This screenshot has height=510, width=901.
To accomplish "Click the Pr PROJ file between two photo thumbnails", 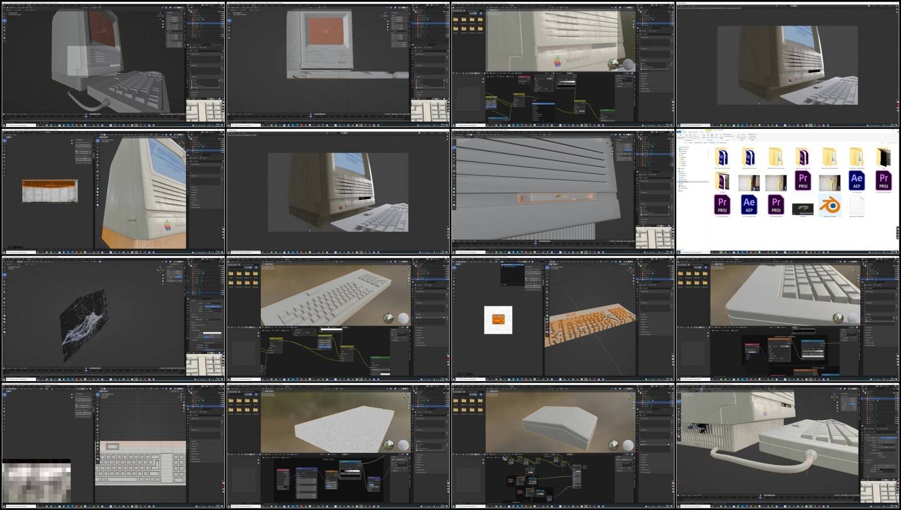I will (803, 181).
